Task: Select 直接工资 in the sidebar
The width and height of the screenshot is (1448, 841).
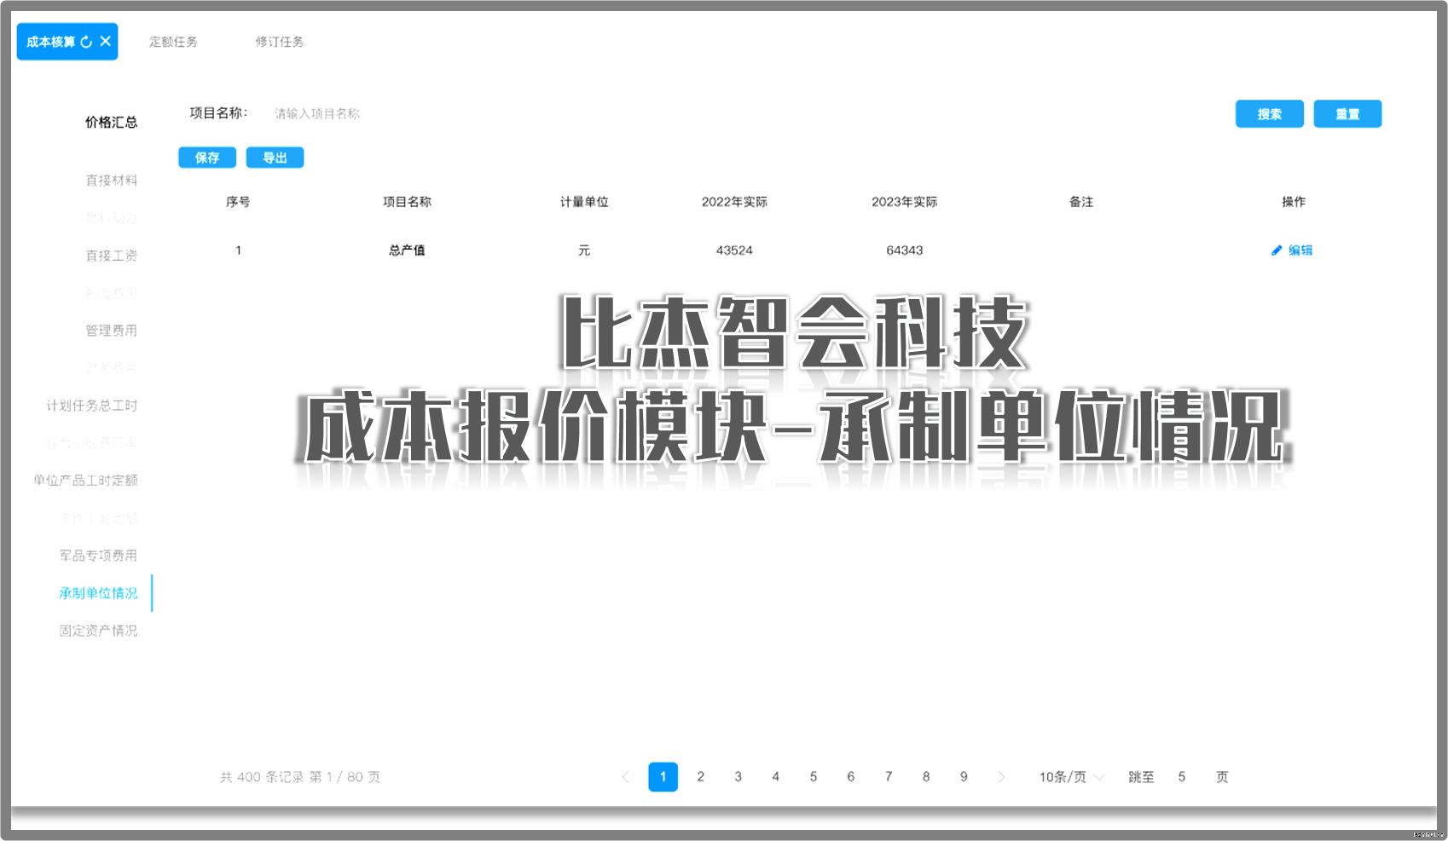Action: tap(111, 256)
